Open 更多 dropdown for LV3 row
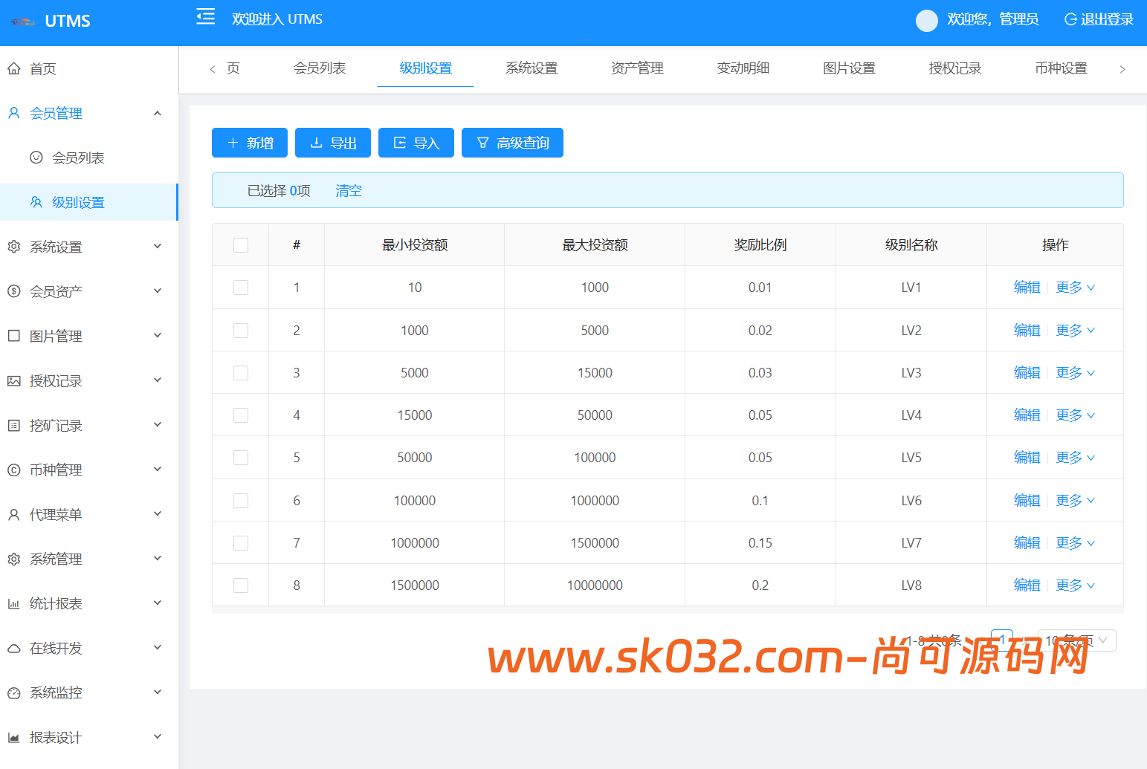 click(1075, 373)
